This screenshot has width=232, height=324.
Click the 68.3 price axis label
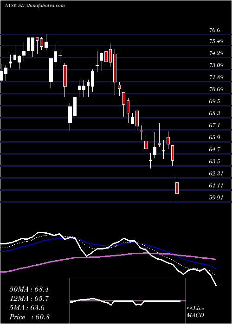214,113
